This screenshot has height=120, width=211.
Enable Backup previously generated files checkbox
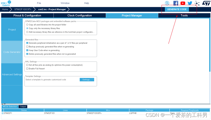pos(27,47)
